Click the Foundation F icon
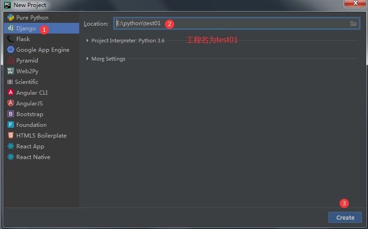Image resolution: width=368 pixels, height=229 pixels. pyautogui.click(x=11, y=125)
